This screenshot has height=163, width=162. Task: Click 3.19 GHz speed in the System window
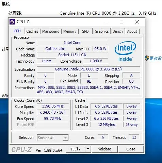pyautogui.click(x=147, y=13)
